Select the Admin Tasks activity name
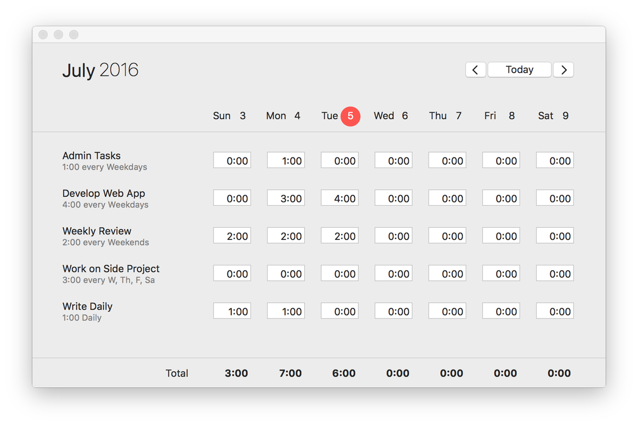This screenshot has width=638, height=426. [x=91, y=156]
